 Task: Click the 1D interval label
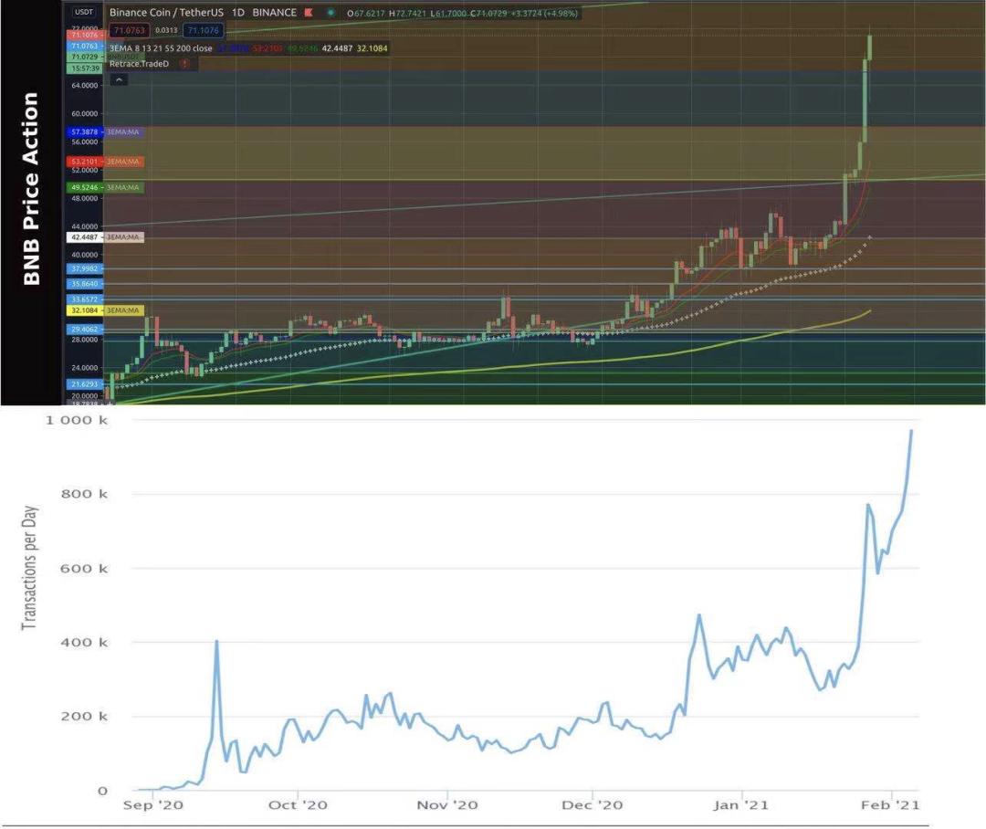[238, 13]
